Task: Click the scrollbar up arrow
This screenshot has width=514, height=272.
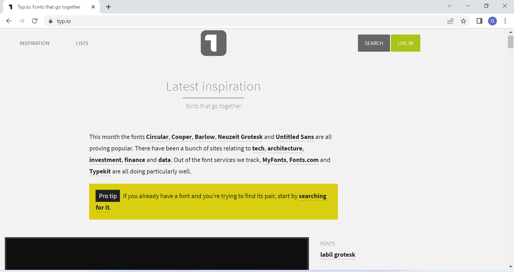Action: 510,32
